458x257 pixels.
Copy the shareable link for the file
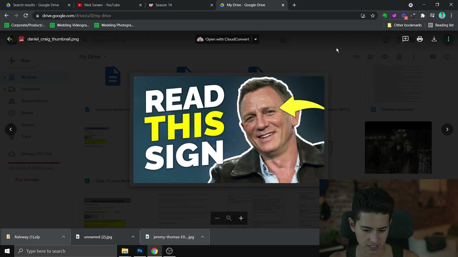356,56
